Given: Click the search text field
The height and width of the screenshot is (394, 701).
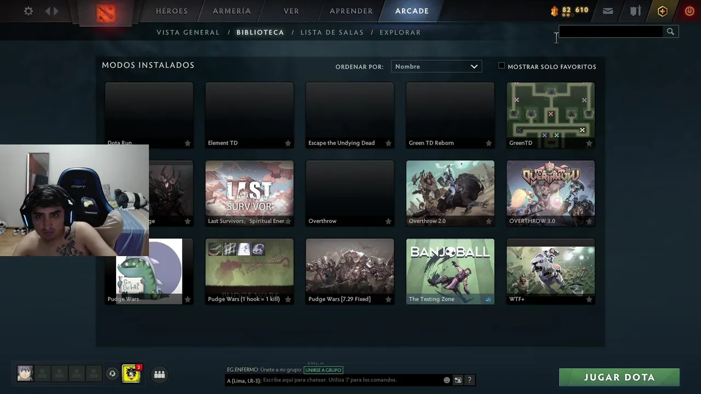Looking at the screenshot, I should [611, 32].
